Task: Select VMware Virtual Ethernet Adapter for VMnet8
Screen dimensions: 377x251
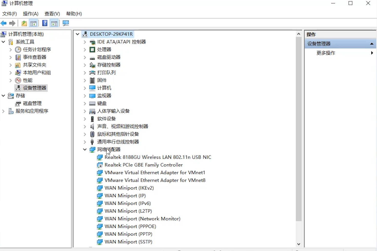Action: point(155,180)
